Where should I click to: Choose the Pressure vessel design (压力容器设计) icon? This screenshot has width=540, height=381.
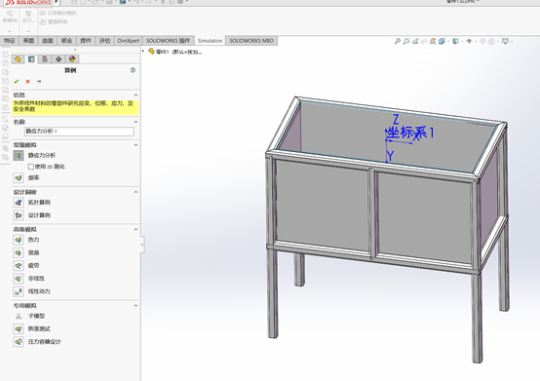pyautogui.click(x=19, y=342)
